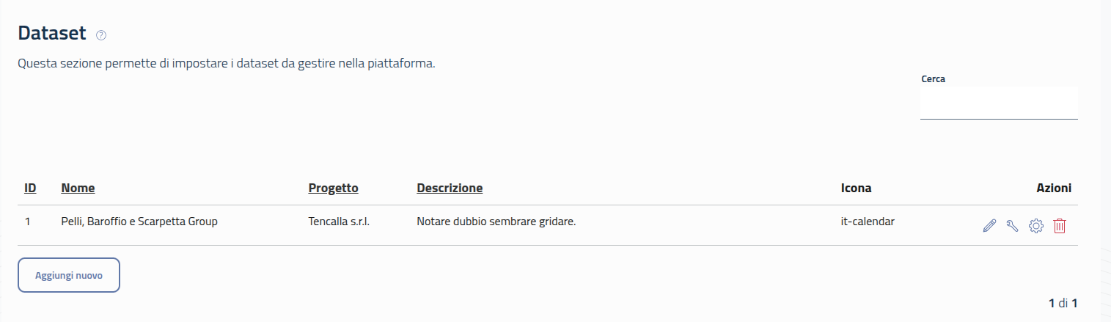
Task: Sort by the Descrizione column header
Action: pos(450,189)
